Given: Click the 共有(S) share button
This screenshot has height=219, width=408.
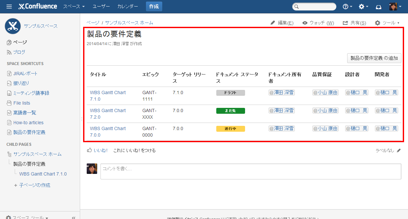Looking at the screenshot, I should point(354,23).
